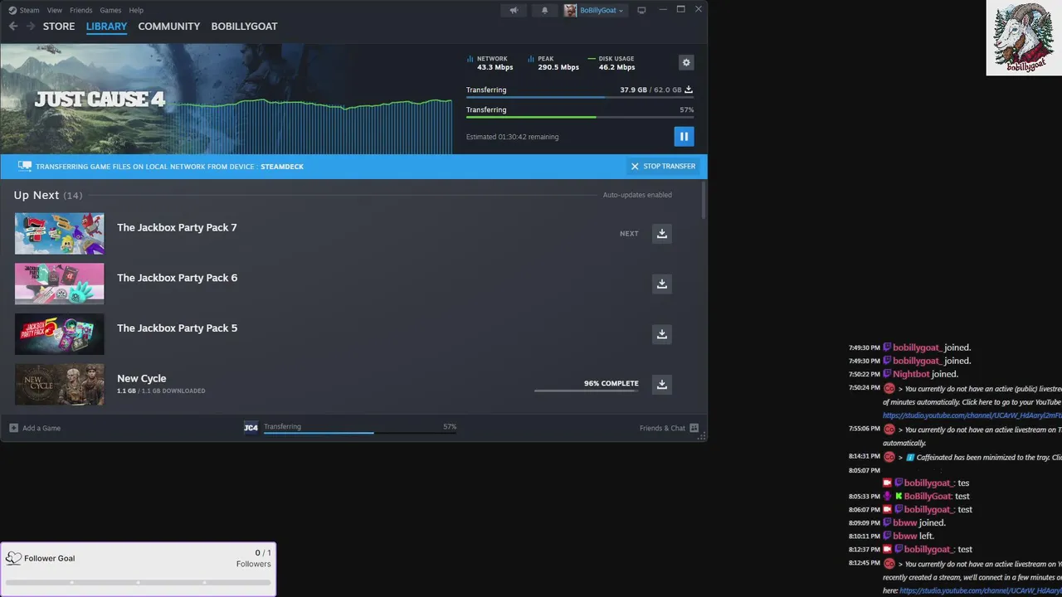This screenshot has width=1062, height=597.
Task: Click the Follower Goal heart icon
Action: (x=13, y=558)
